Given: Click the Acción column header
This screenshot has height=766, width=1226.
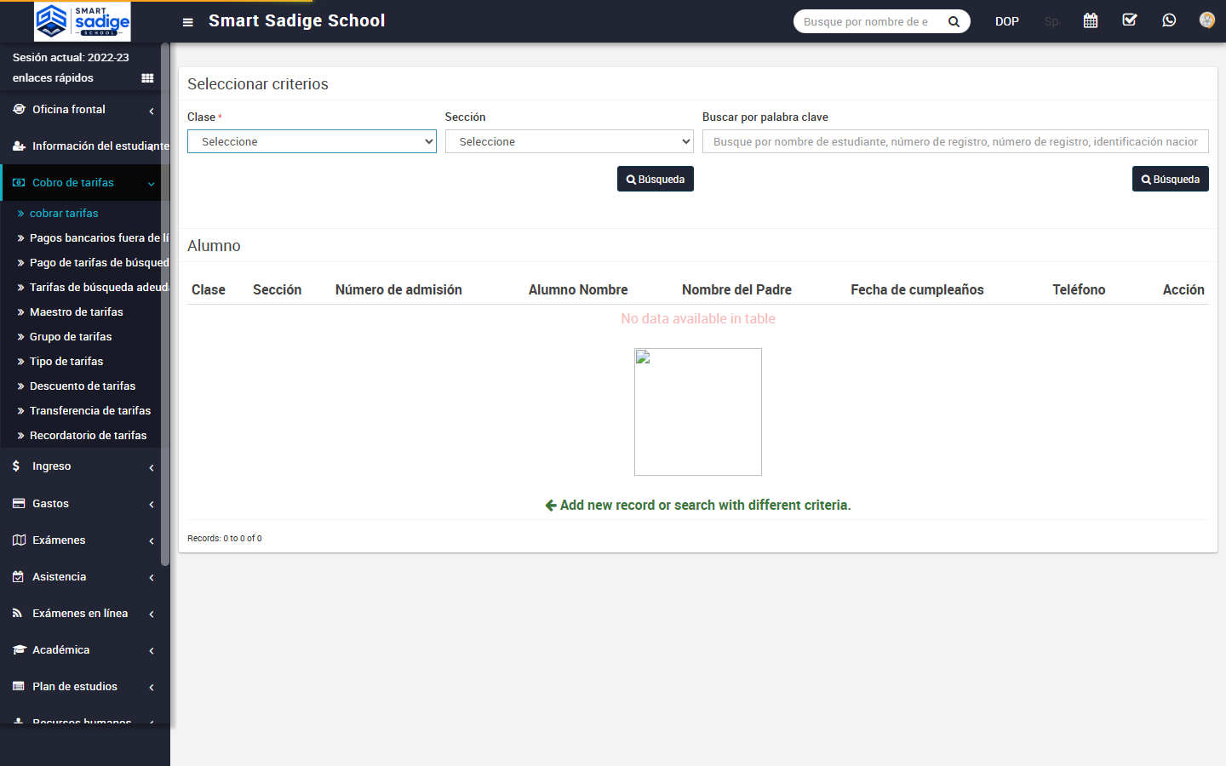Looking at the screenshot, I should pos(1183,289).
